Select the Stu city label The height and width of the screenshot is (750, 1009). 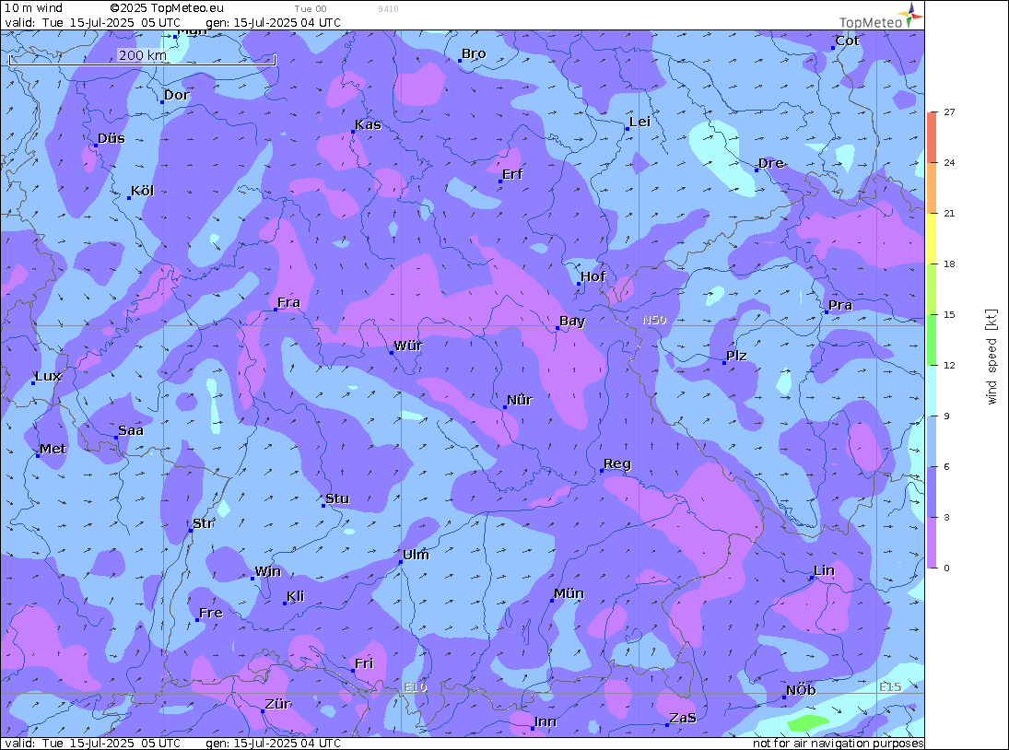point(337,498)
